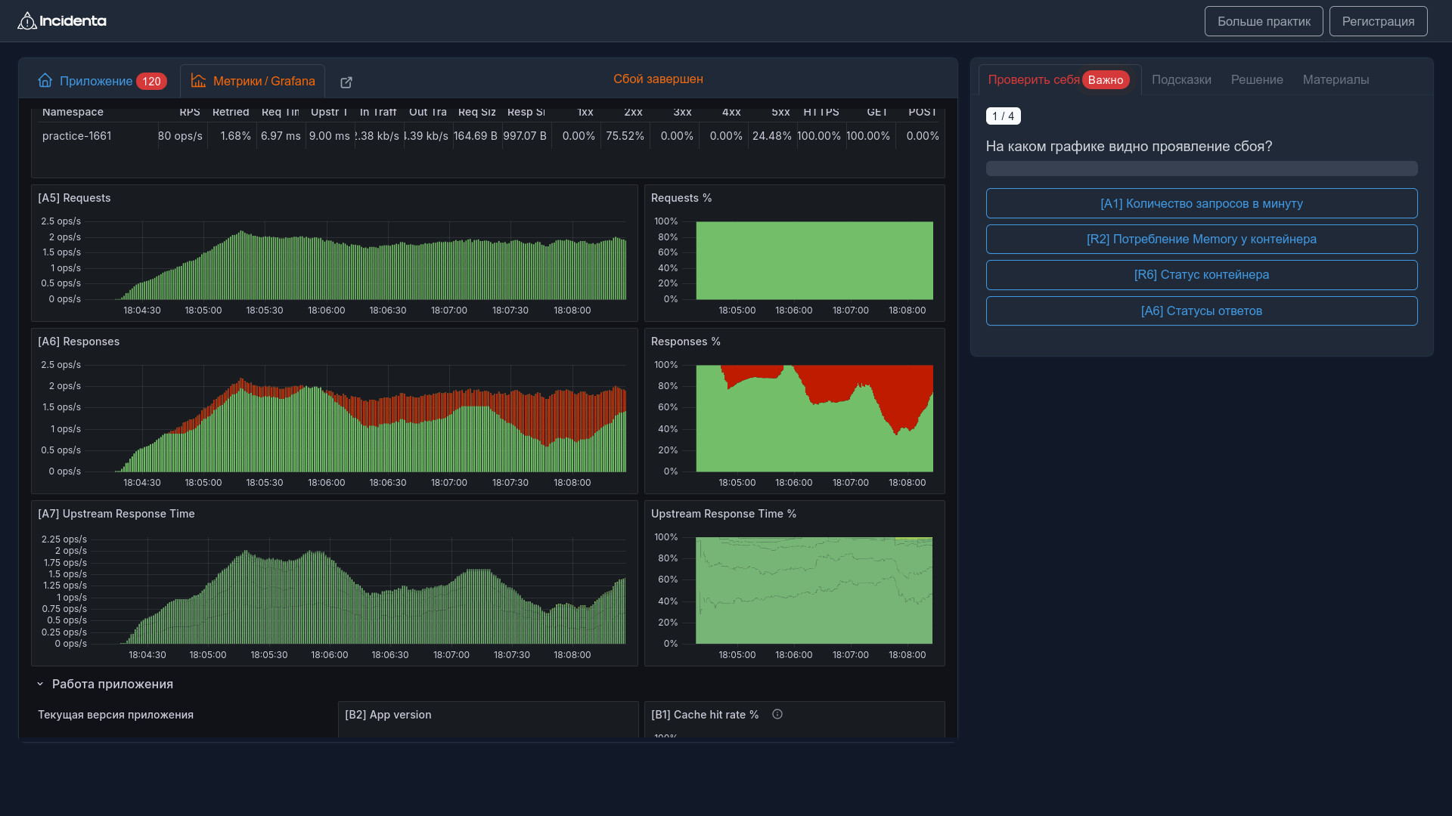The width and height of the screenshot is (1452, 816).
Task: Click the Incidenta logo icon
Action: 27,21
